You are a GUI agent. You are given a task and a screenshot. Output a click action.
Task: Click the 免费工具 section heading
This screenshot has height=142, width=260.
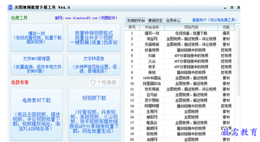[x=19, y=18]
